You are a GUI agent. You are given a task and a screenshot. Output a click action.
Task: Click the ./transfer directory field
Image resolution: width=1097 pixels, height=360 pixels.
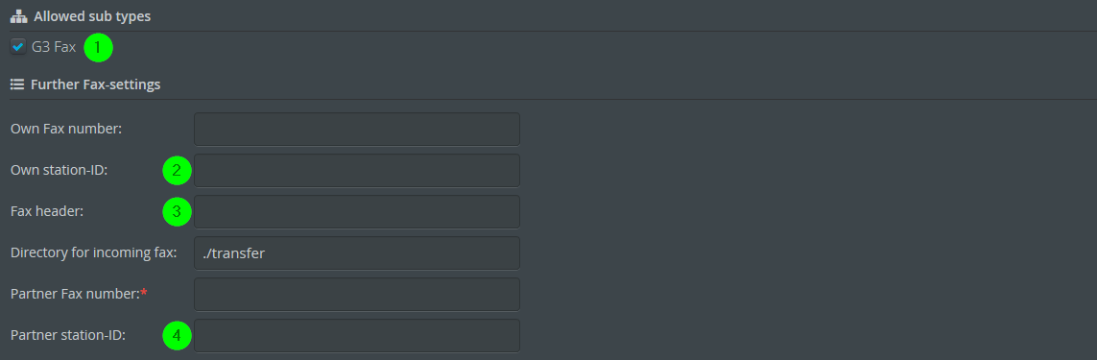tap(357, 252)
